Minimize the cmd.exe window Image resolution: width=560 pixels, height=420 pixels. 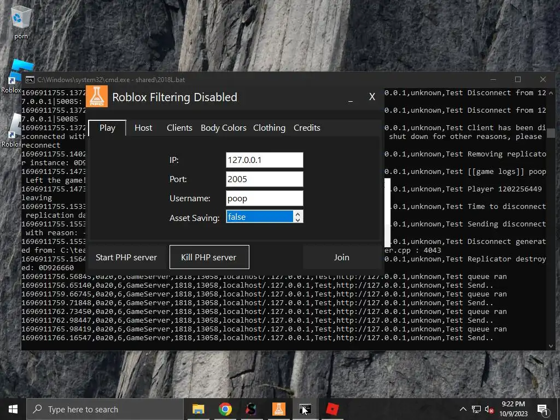pos(493,79)
